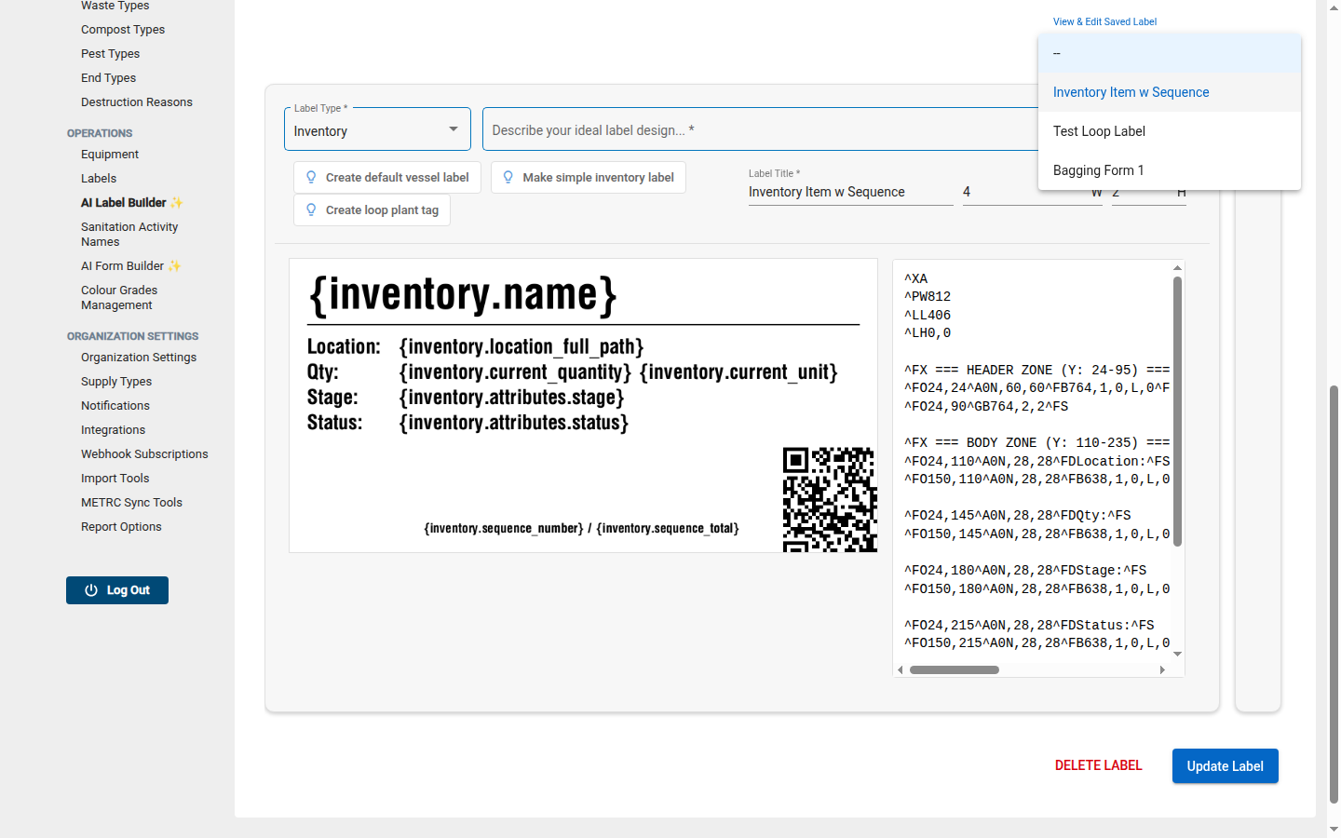
Task: Click View & Edit Saved Label link text
Action: point(1104,21)
